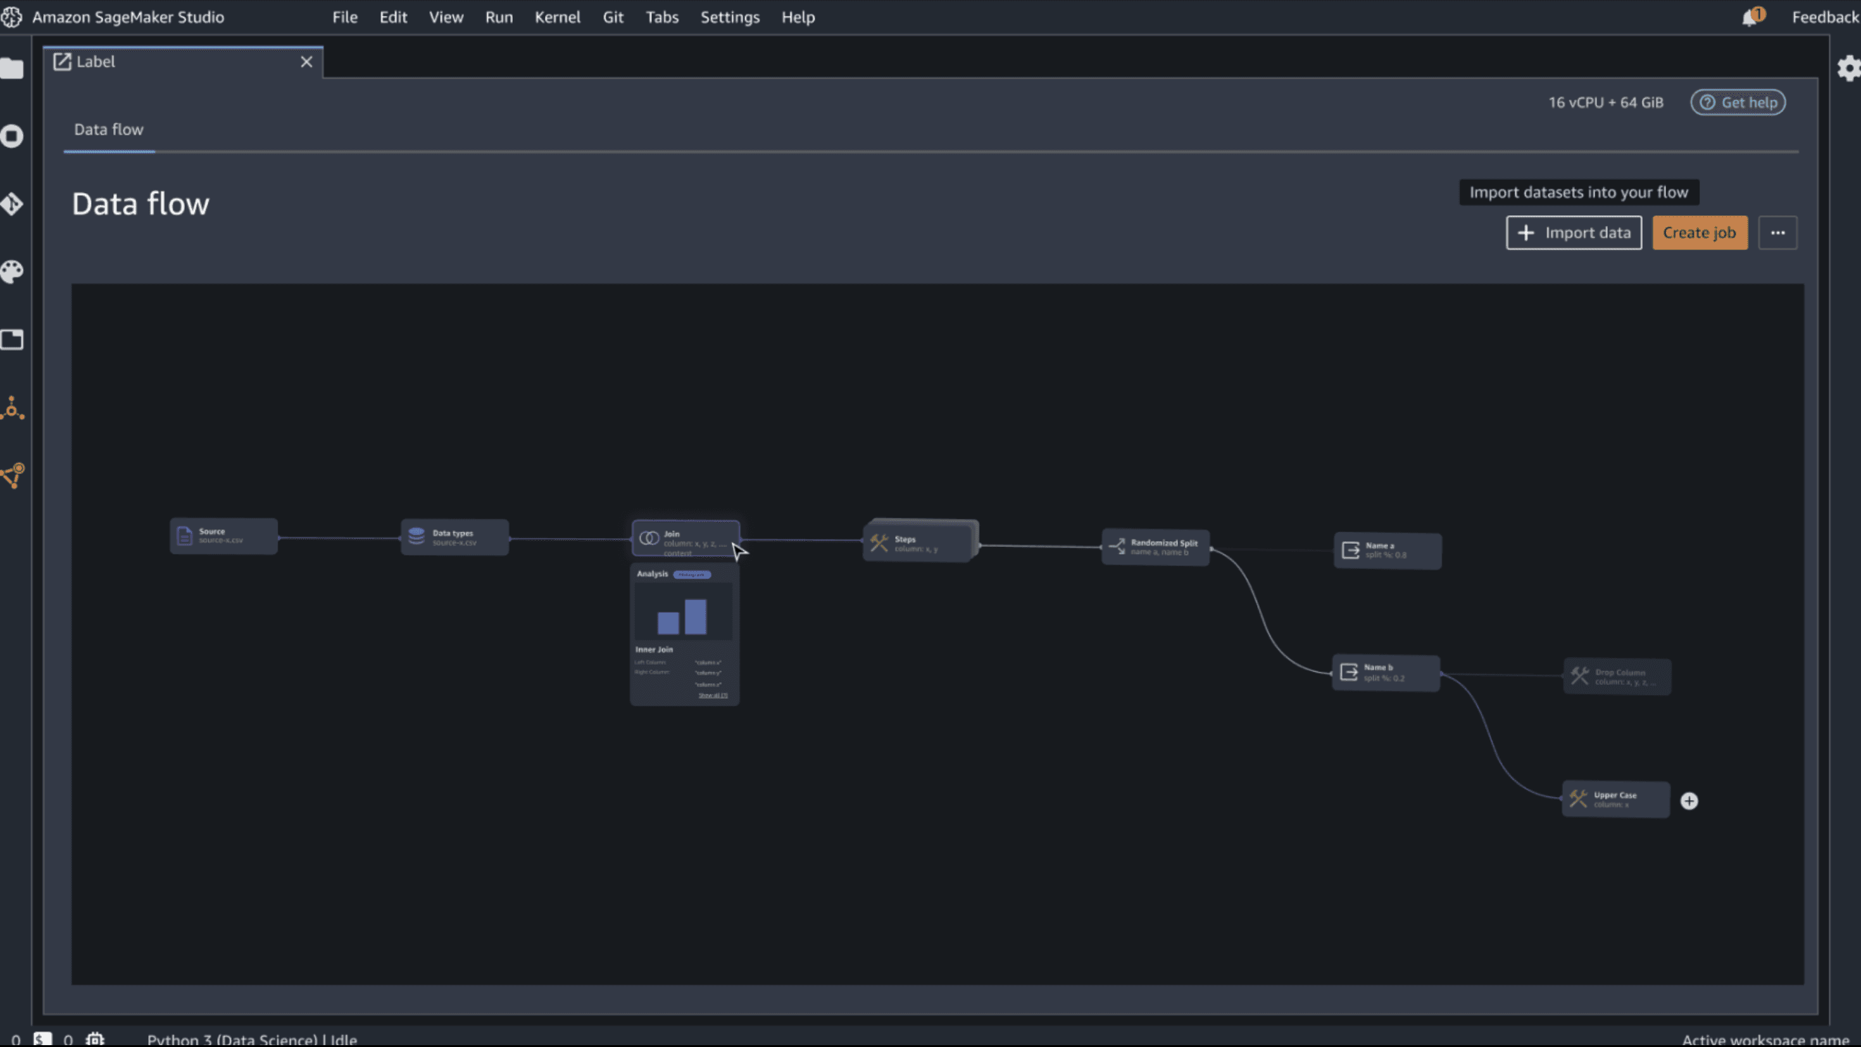The width and height of the screenshot is (1861, 1047).
Task: Click the Import data button
Action: tap(1574, 233)
